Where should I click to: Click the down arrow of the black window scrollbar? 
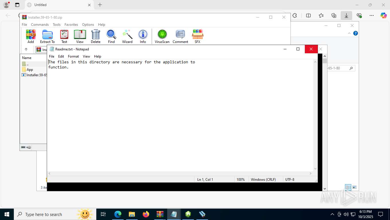coord(325,189)
